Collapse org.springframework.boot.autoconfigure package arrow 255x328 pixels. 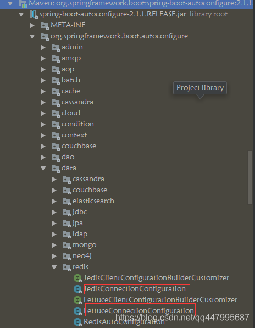click(x=32, y=37)
